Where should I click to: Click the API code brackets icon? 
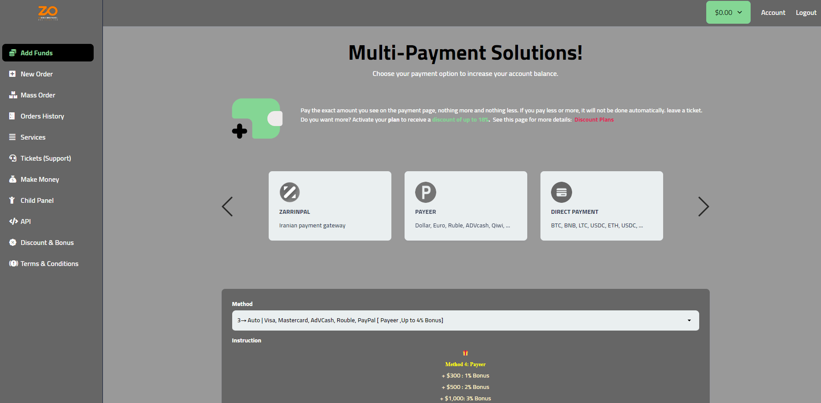tap(13, 221)
